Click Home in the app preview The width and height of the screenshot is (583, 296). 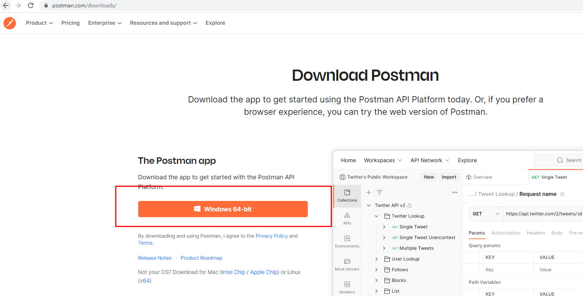pos(348,160)
